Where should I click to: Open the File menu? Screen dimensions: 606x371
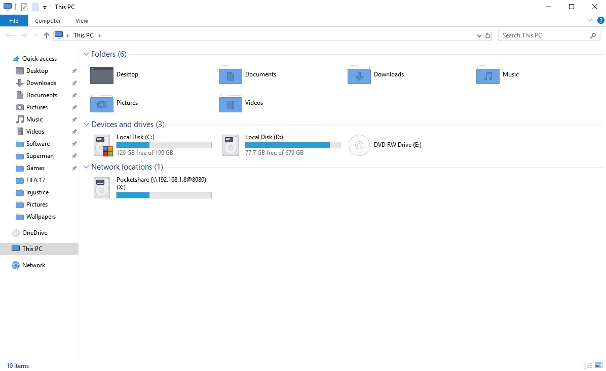(x=14, y=21)
